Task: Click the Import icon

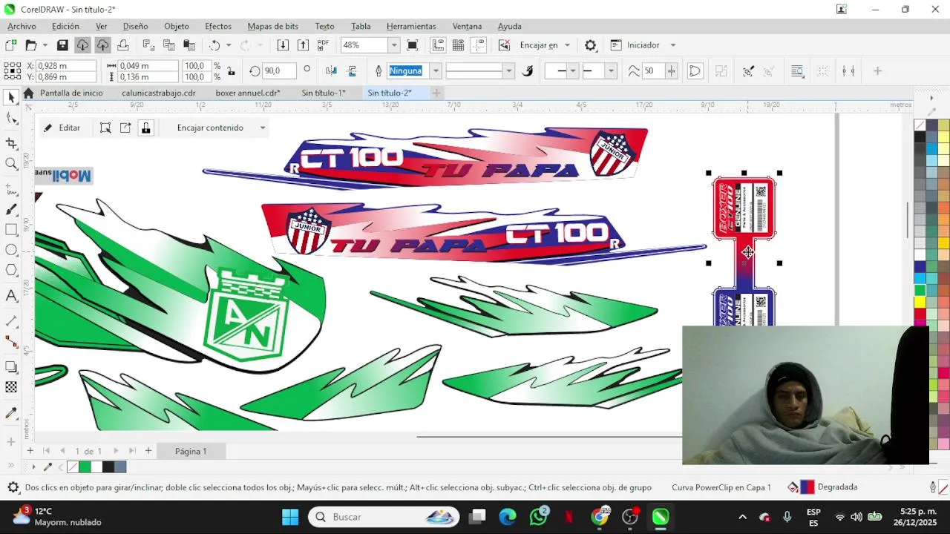Action: pos(283,45)
